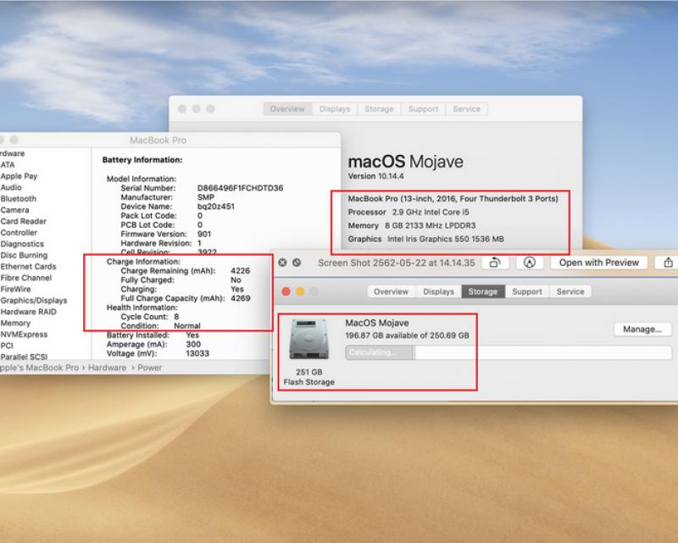Go to Overview tab in front Storage window
The image size is (678, 543).
(x=391, y=291)
